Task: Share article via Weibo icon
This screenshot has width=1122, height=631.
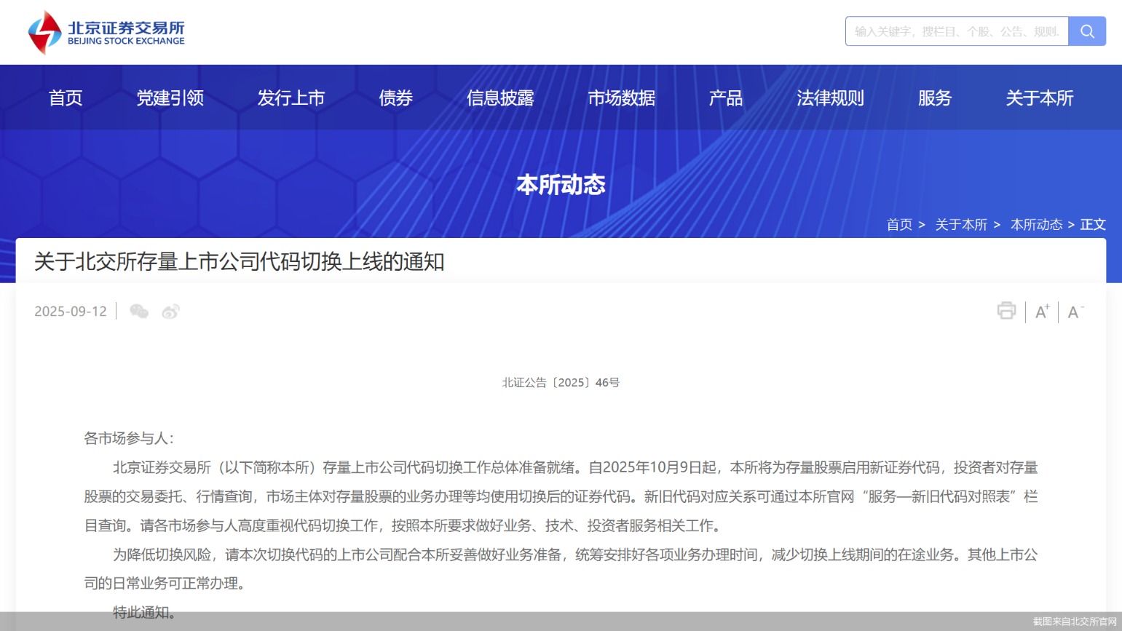Action: (x=170, y=311)
